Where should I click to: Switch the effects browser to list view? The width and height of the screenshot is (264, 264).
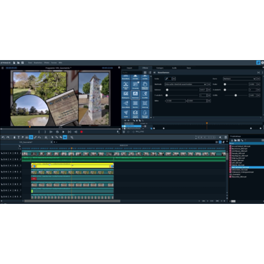[x=150, y=73]
